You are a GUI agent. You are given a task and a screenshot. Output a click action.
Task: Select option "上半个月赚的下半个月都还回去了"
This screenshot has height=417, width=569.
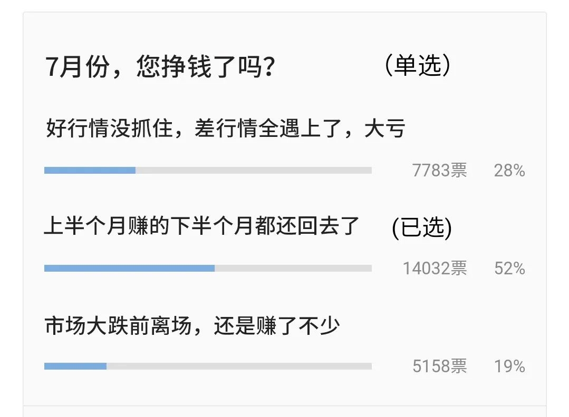[202, 226]
